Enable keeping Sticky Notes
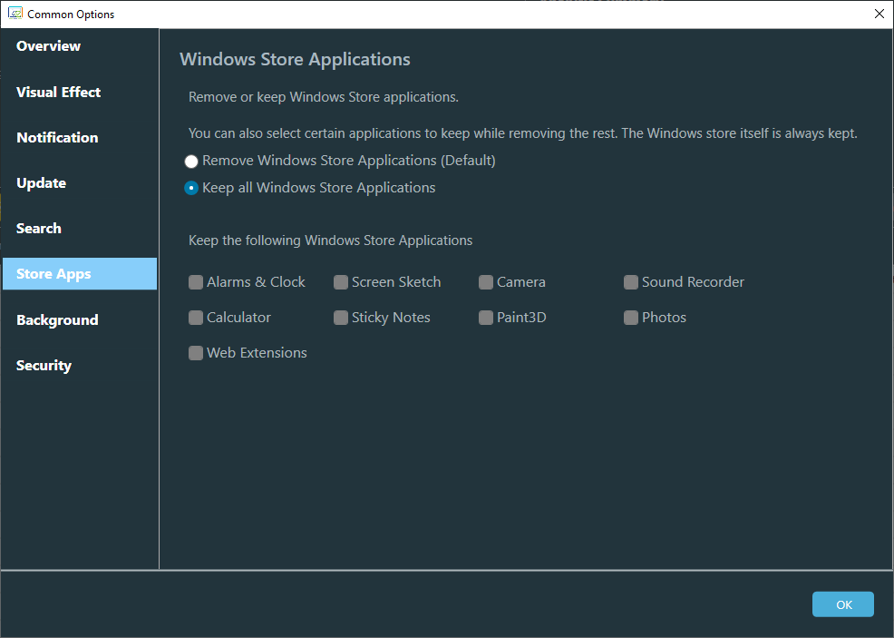The image size is (894, 638). click(341, 318)
